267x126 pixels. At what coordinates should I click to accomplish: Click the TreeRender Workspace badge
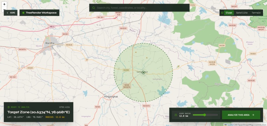(x=39, y=13)
